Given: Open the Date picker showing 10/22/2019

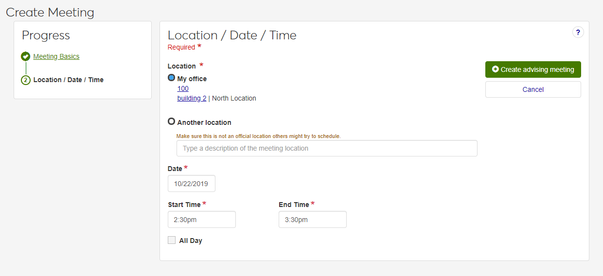Looking at the screenshot, I should pyautogui.click(x=192, y=184).
